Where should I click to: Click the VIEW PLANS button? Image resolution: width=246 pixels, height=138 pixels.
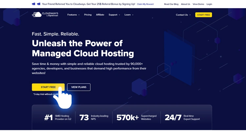click(x=79, y=87)
